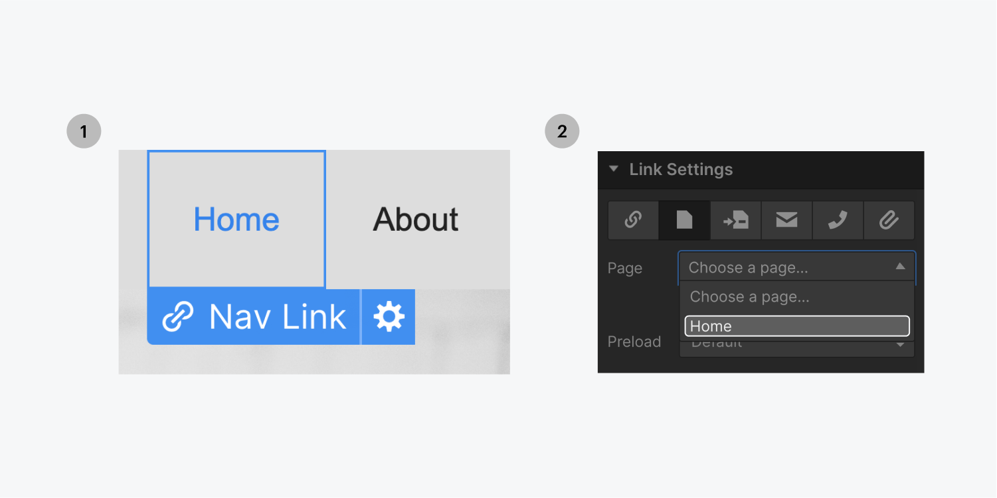Click the Home nav link
Viewport: 997px width, 498px height.
tap(236, 219)
